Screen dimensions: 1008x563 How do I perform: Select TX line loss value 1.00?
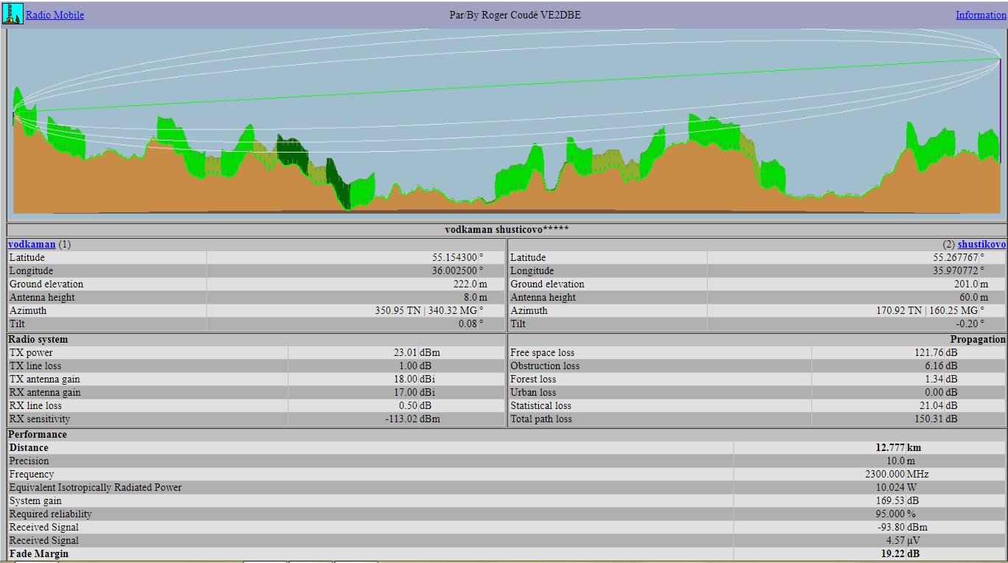coord(407,366)
